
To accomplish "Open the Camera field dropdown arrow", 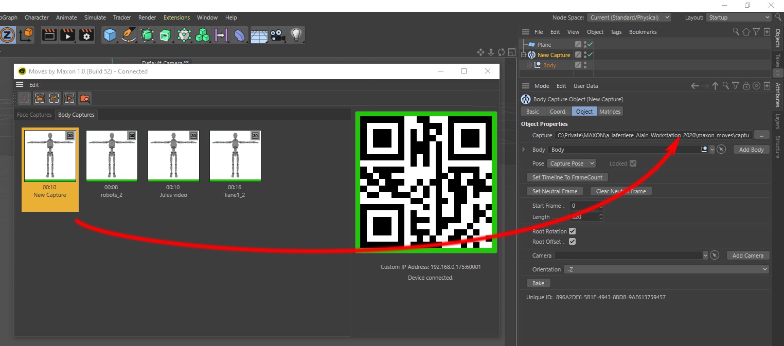I will click(705, 256).
